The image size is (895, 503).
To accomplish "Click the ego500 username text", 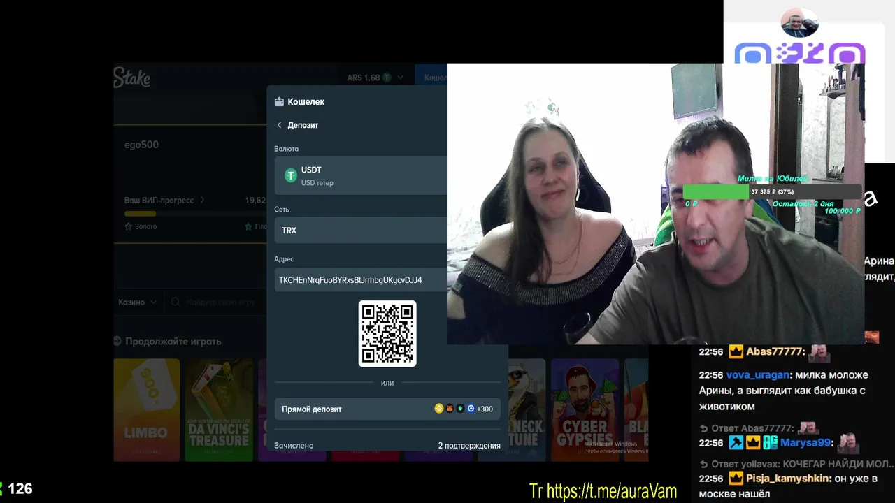I will [x=141, y=145].
